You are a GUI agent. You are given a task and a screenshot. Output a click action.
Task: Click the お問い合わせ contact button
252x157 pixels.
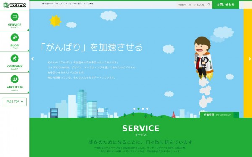coord(226,5)
